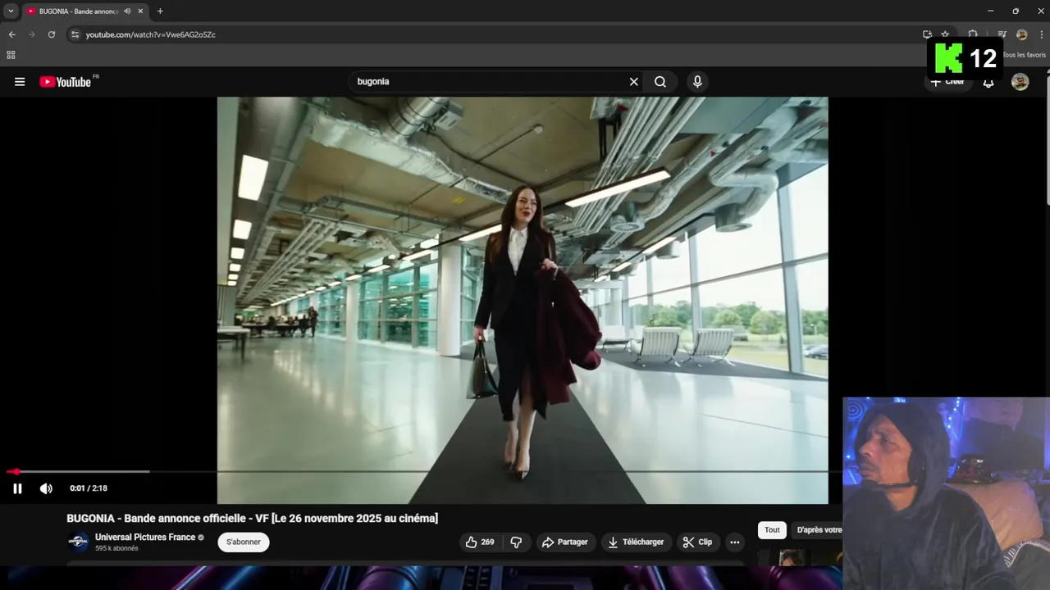This screenshot has height=590, width=1050.
Task: Select the Tout filter chip
Action: 772,530
